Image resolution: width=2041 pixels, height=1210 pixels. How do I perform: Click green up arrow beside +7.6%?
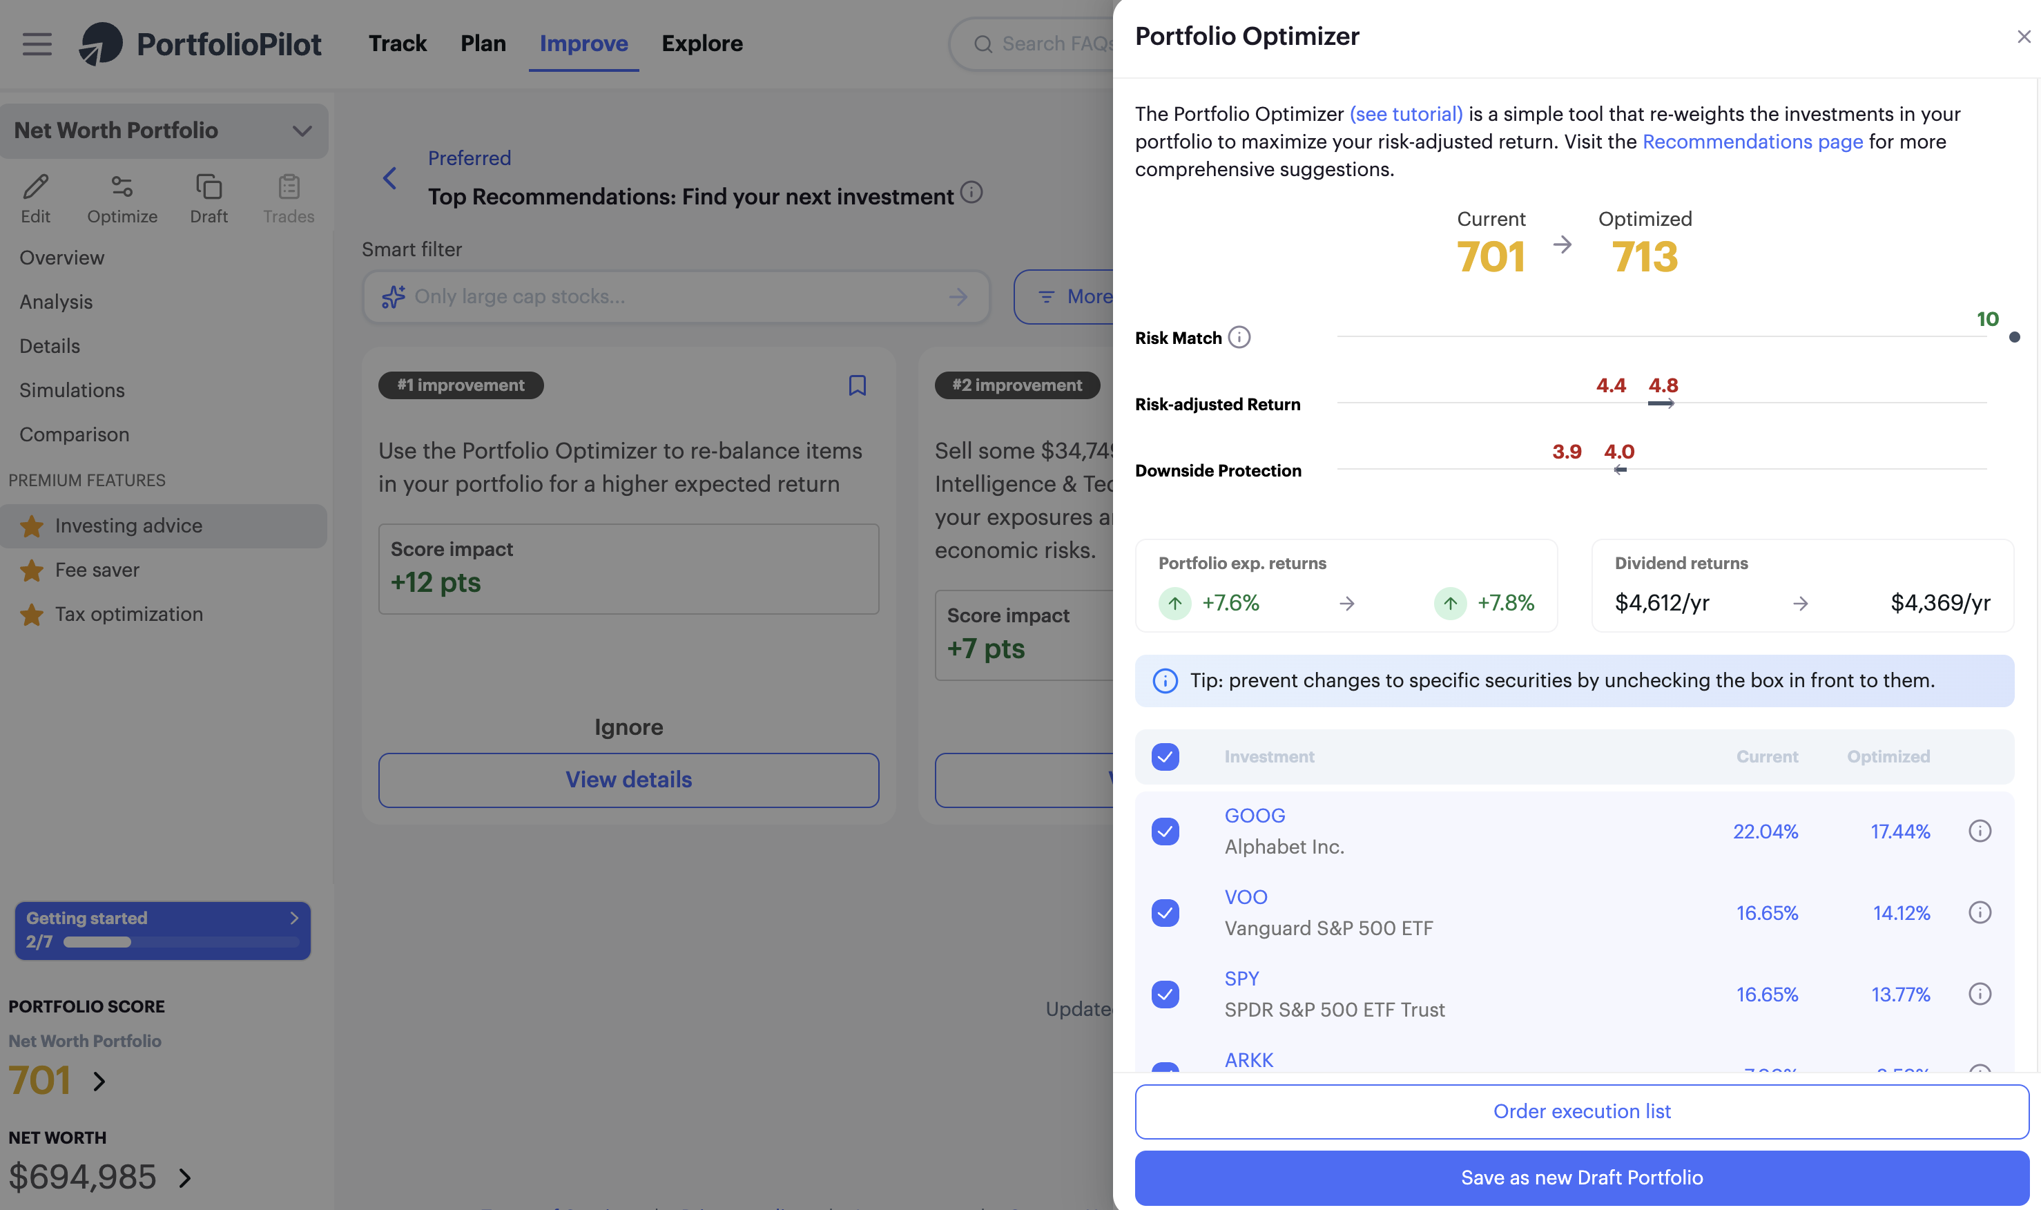pyautogui.click(x=1174, y=604)
